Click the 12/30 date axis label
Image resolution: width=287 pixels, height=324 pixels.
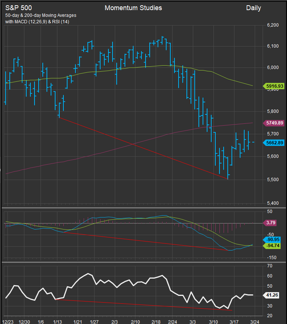24,322
